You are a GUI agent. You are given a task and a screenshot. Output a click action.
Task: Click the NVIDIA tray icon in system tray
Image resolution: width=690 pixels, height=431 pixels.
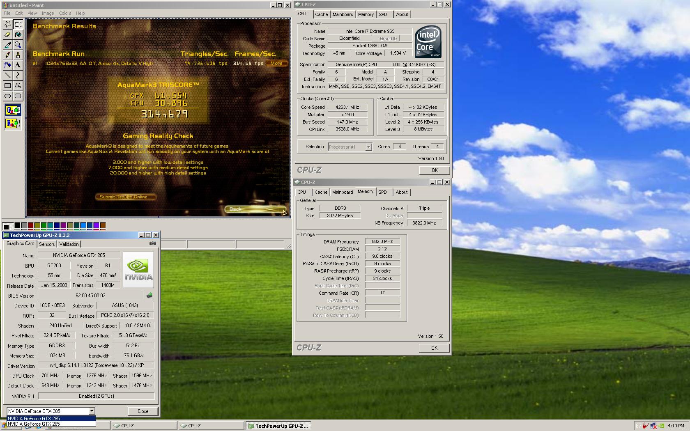point(661,426)
